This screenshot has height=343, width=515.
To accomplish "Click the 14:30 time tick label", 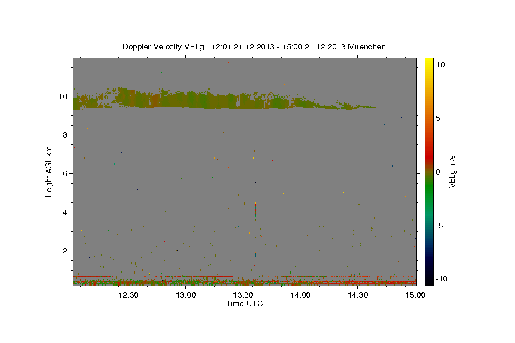I will tap(358, 295).
